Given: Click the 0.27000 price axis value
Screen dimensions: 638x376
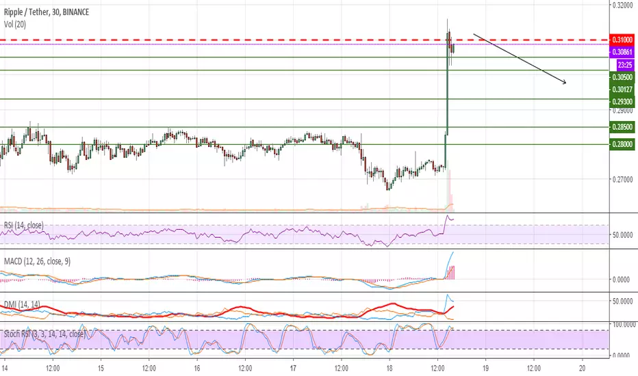Looking at the screenshot, I should coord(622,179).
